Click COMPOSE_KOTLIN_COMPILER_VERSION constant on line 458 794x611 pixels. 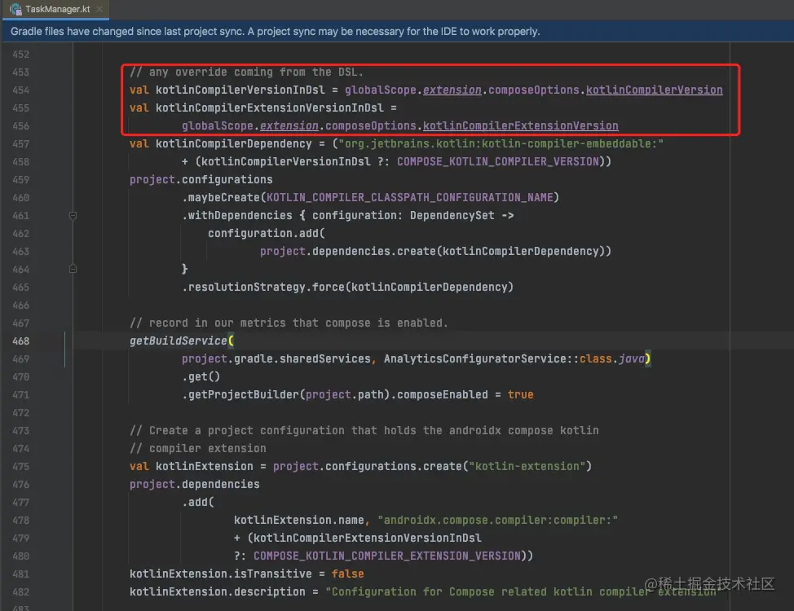click(498, 161)
